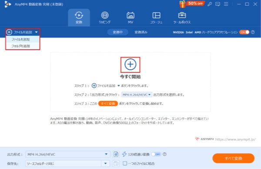
Task: Click the big すべて変換 button
Action: tap(233, 158)
